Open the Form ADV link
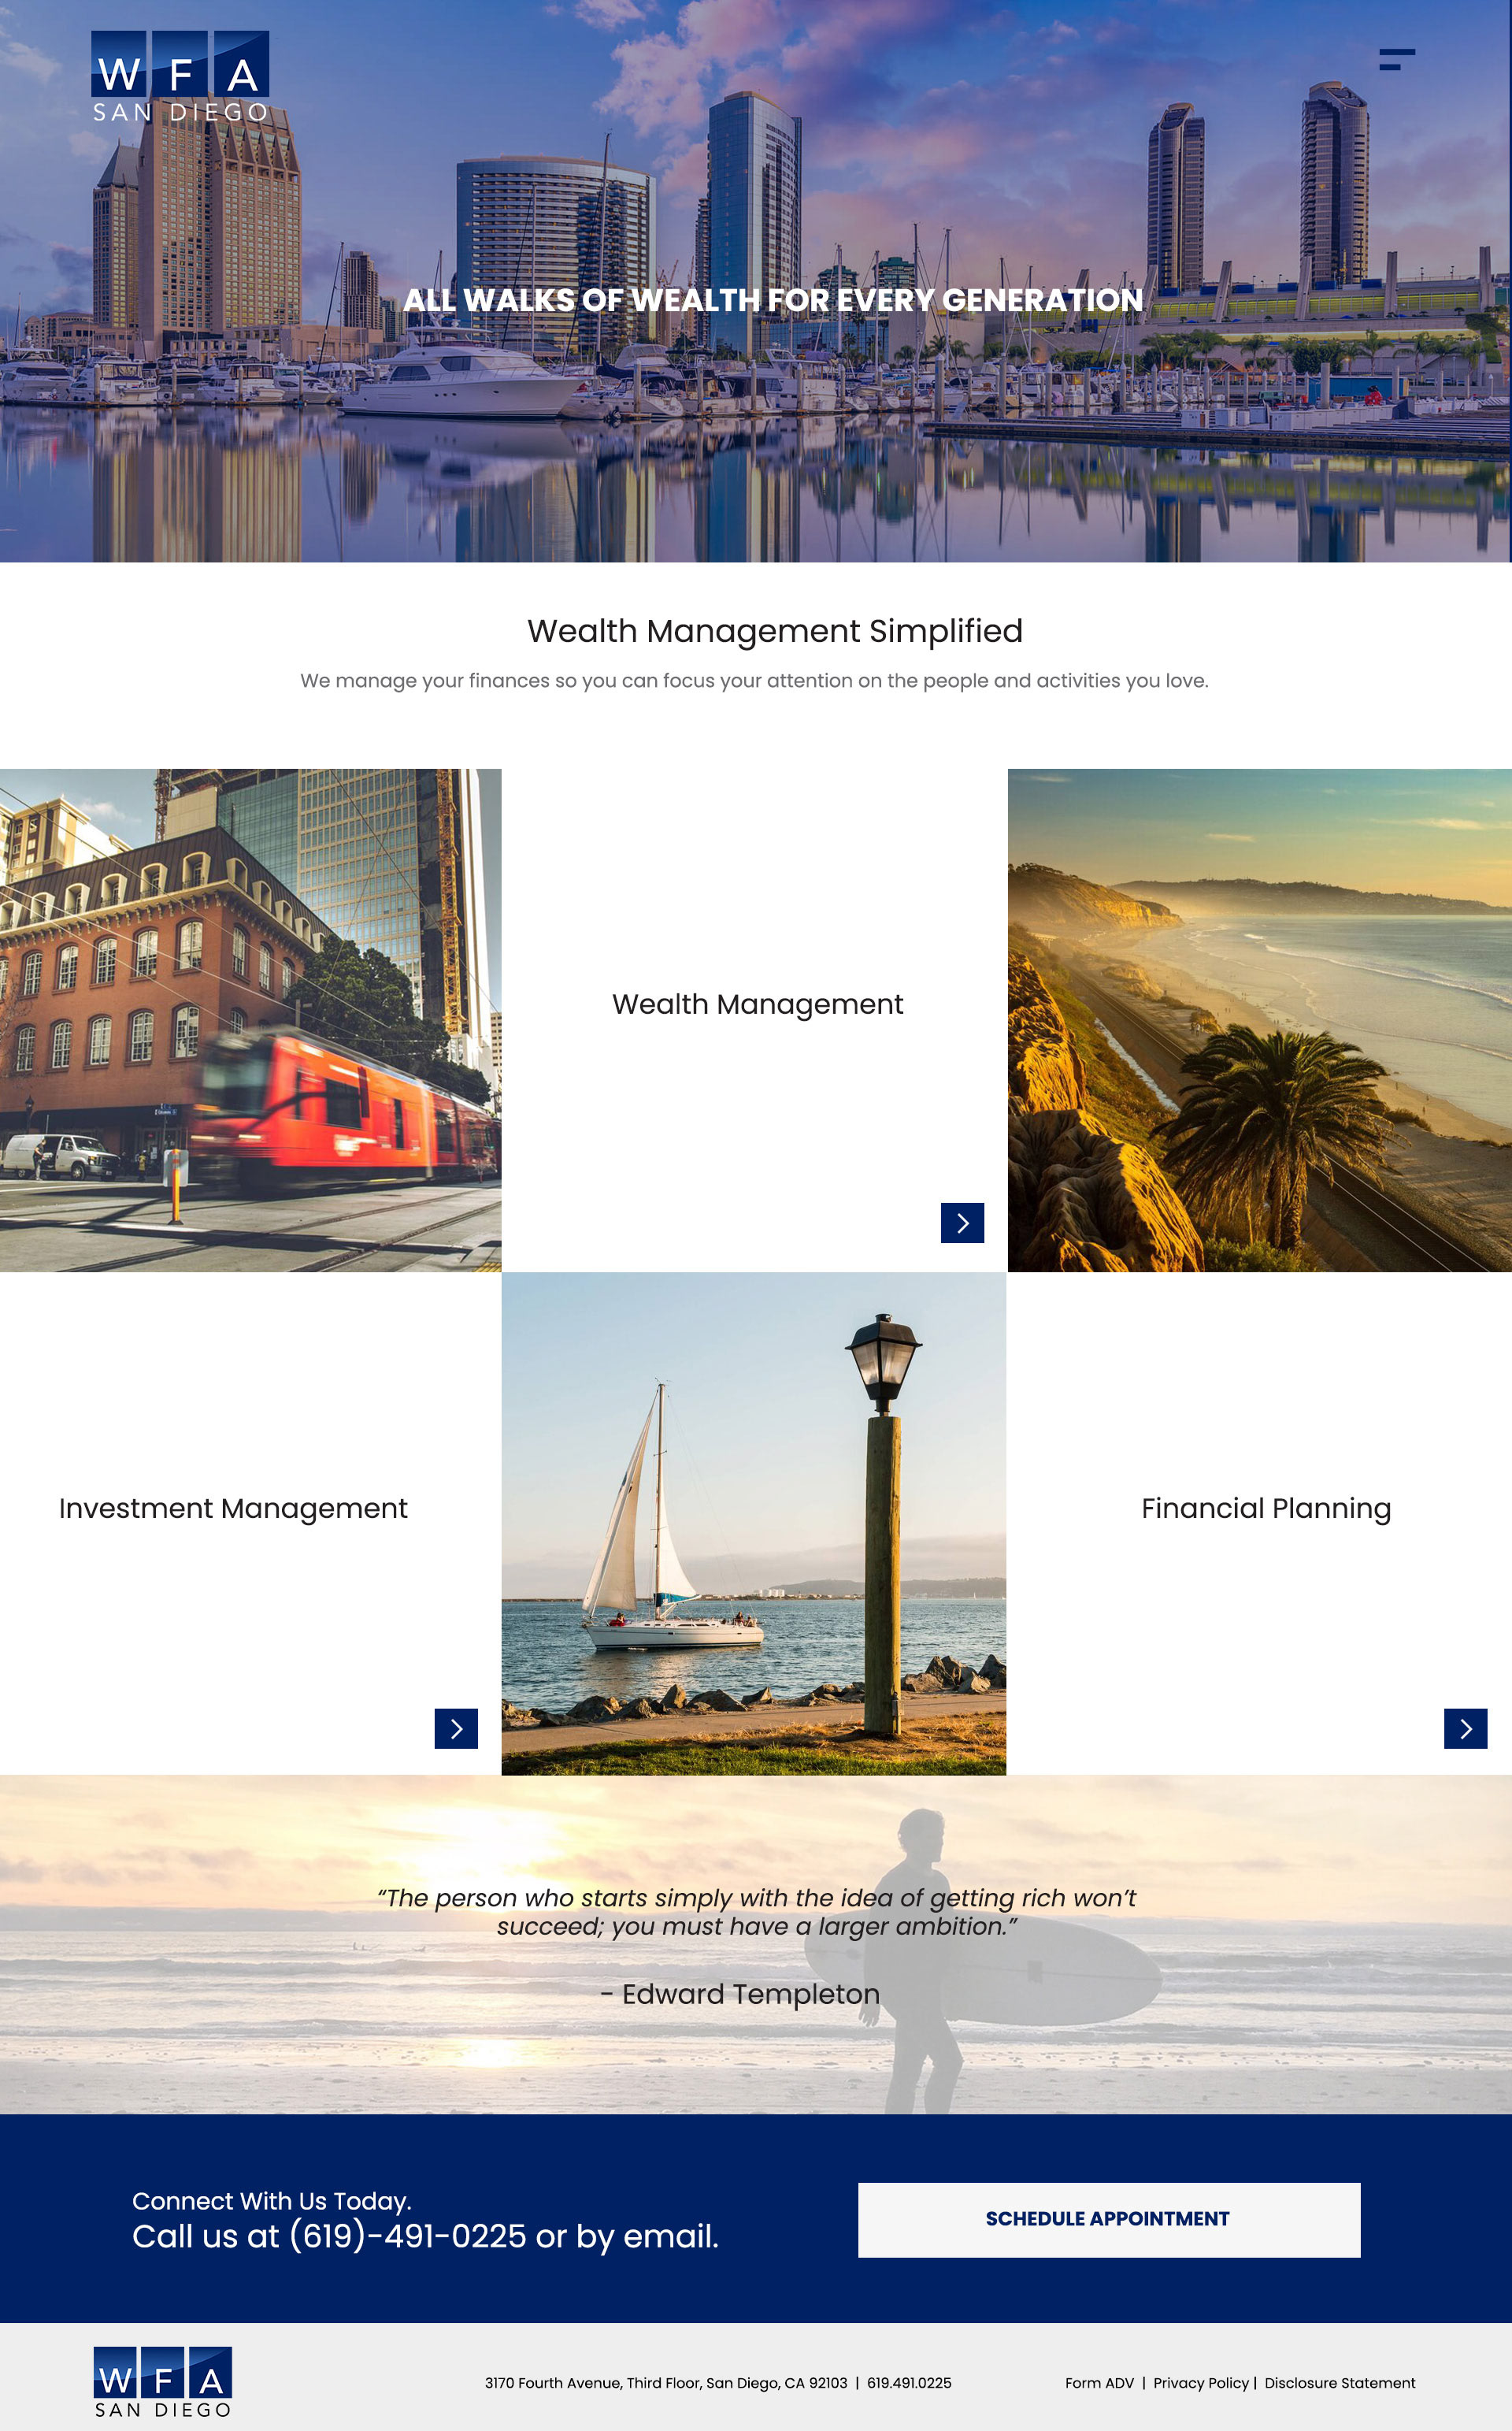 tap(1099, 2383)
